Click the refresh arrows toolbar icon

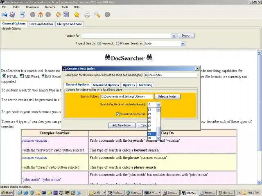tap(58, 15)
